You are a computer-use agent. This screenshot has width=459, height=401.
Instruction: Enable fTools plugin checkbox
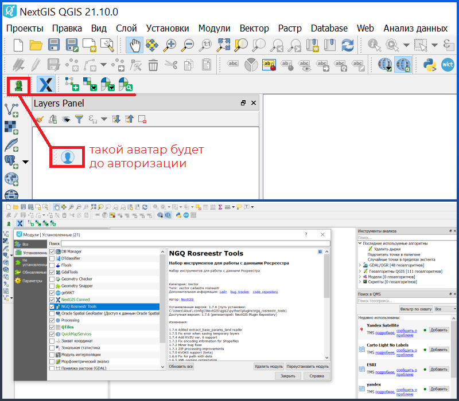pyautogui.click(x=52, y=265)
